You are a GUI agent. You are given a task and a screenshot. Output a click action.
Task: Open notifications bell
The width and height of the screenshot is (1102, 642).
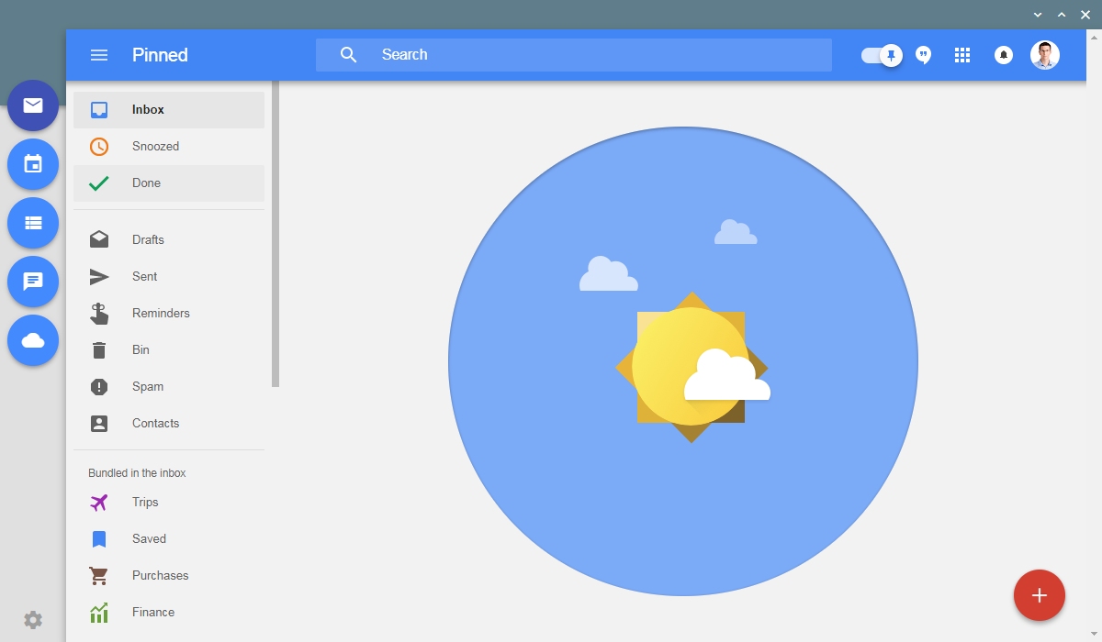(1004, 55)
